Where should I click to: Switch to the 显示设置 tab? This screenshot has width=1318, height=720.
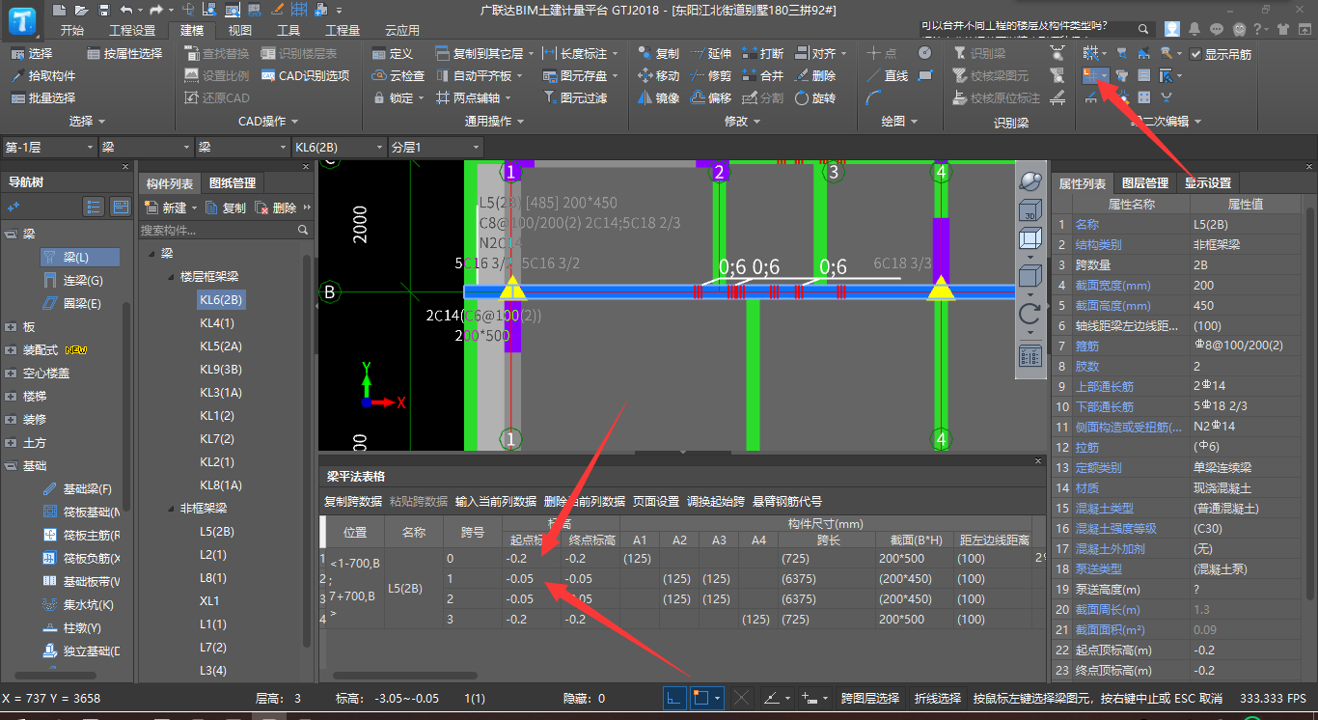pos(1208,182)
